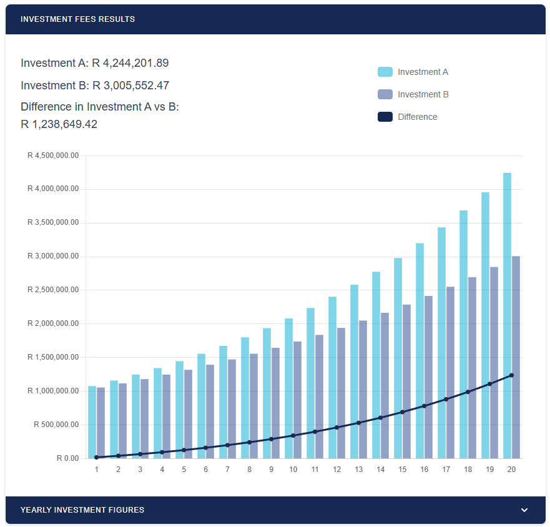Click the x-axis label 10
This screenshot has height=527, width=550.
[x=293, y=469]
